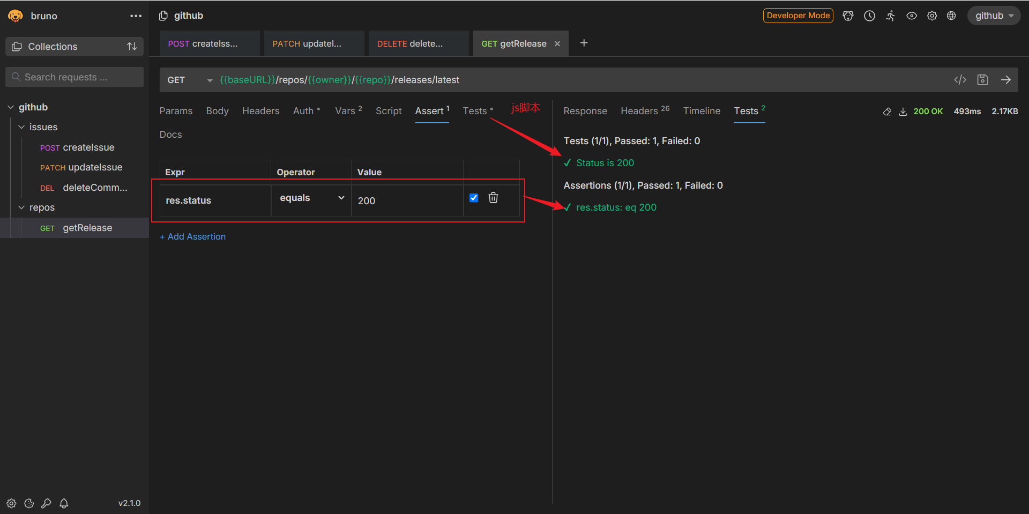Disable the res.status assertion checkbox
This screenshot has height=514, width=1029.
[474, 198]
